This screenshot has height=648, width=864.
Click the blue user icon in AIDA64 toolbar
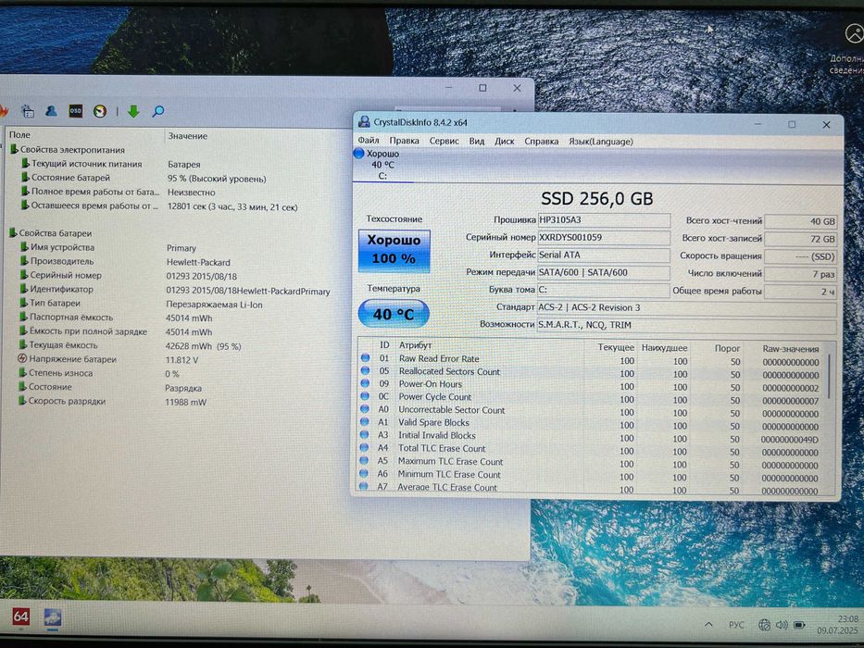point(51,111)
